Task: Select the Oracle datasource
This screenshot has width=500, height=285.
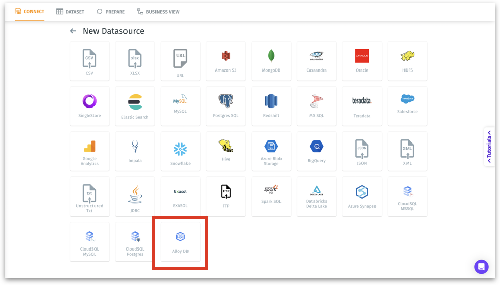Action: (362, 61)
